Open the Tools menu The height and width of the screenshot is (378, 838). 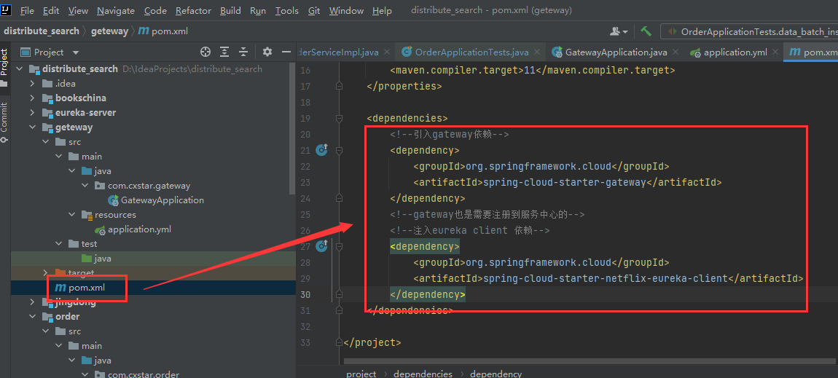287,11
